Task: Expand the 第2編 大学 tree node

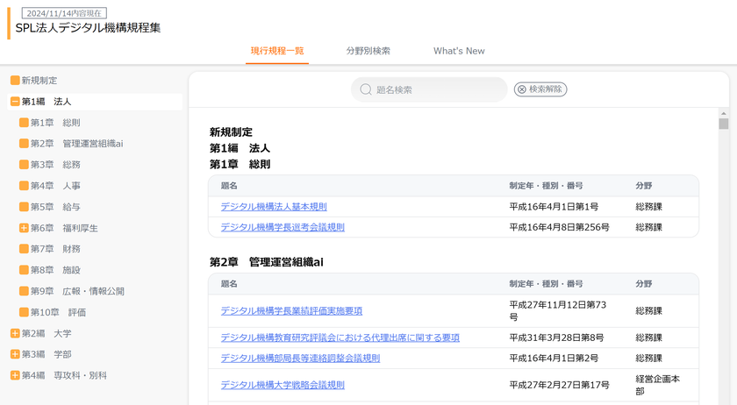Action: coord(15,333)
